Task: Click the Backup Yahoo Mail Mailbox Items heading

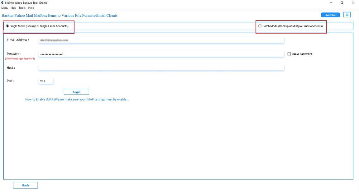Action: 60,16
